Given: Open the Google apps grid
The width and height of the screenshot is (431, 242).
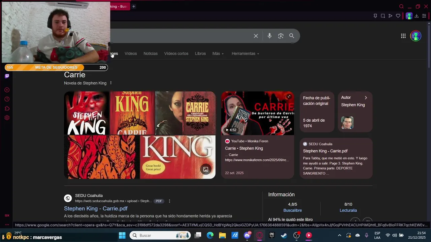Looking at the screenshot, I should pos(403,36).
